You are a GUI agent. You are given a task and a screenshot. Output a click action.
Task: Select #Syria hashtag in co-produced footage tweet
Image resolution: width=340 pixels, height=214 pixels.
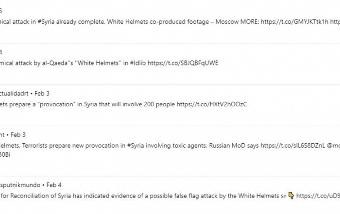point(46,22)
